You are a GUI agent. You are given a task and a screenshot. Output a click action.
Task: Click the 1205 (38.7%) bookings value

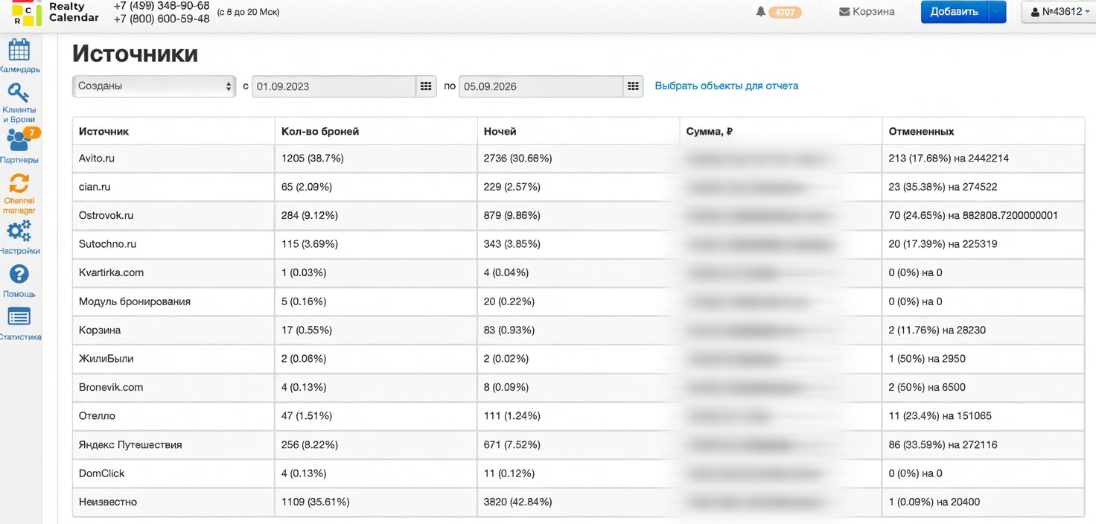pyautogui.click(x=313, y=159)
